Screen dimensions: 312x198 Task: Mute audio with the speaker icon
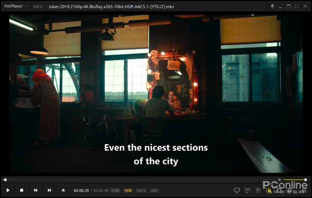tap(280, 180)
